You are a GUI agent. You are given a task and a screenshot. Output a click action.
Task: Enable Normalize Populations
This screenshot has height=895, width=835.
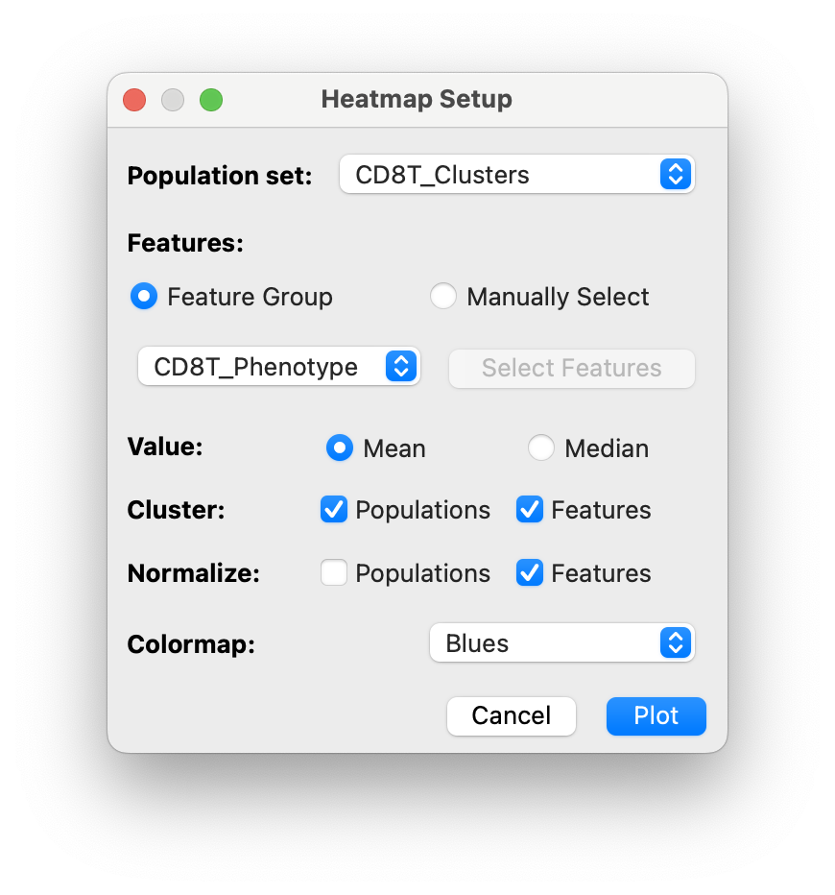click(333, 572)
